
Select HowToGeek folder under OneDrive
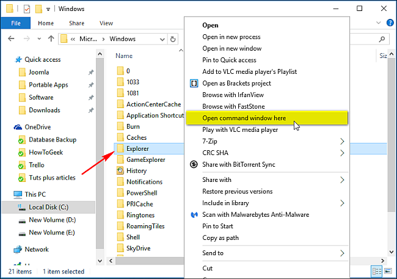[x=46, y=152]
